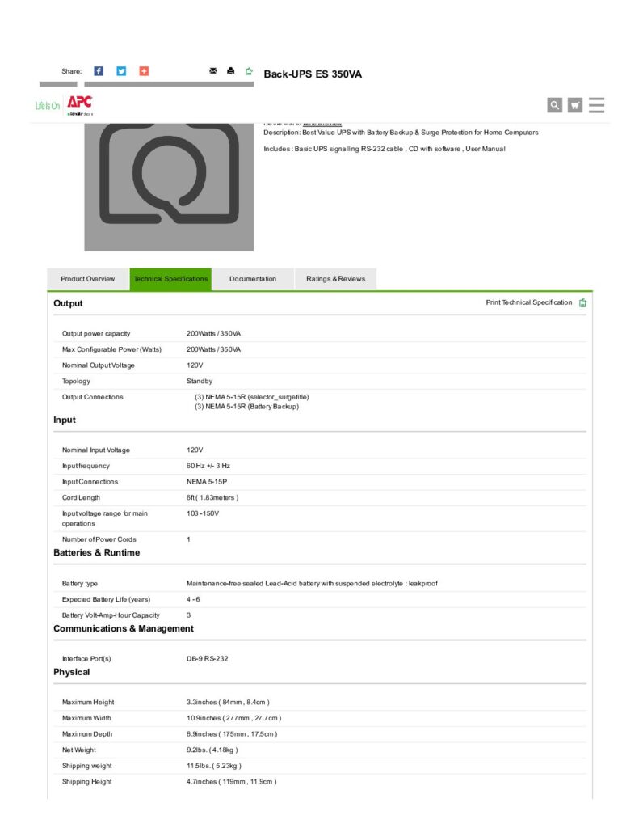Click the Maximum Depth label

(x=87, y=734)
